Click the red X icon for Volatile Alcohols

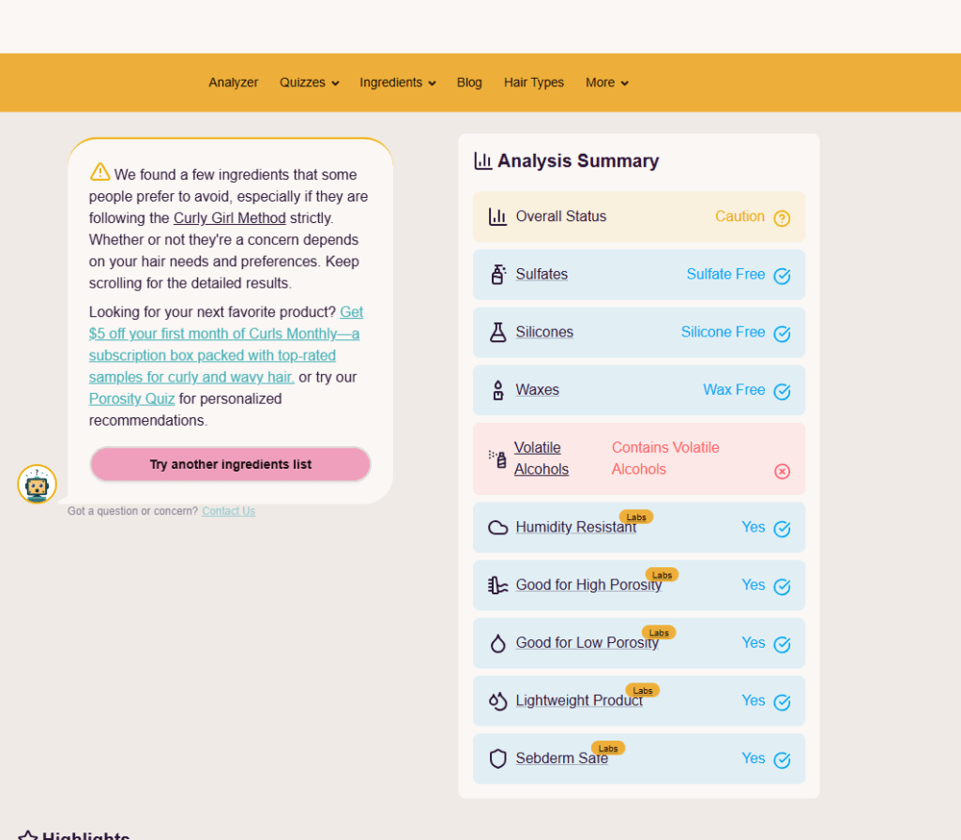[782, 471]
